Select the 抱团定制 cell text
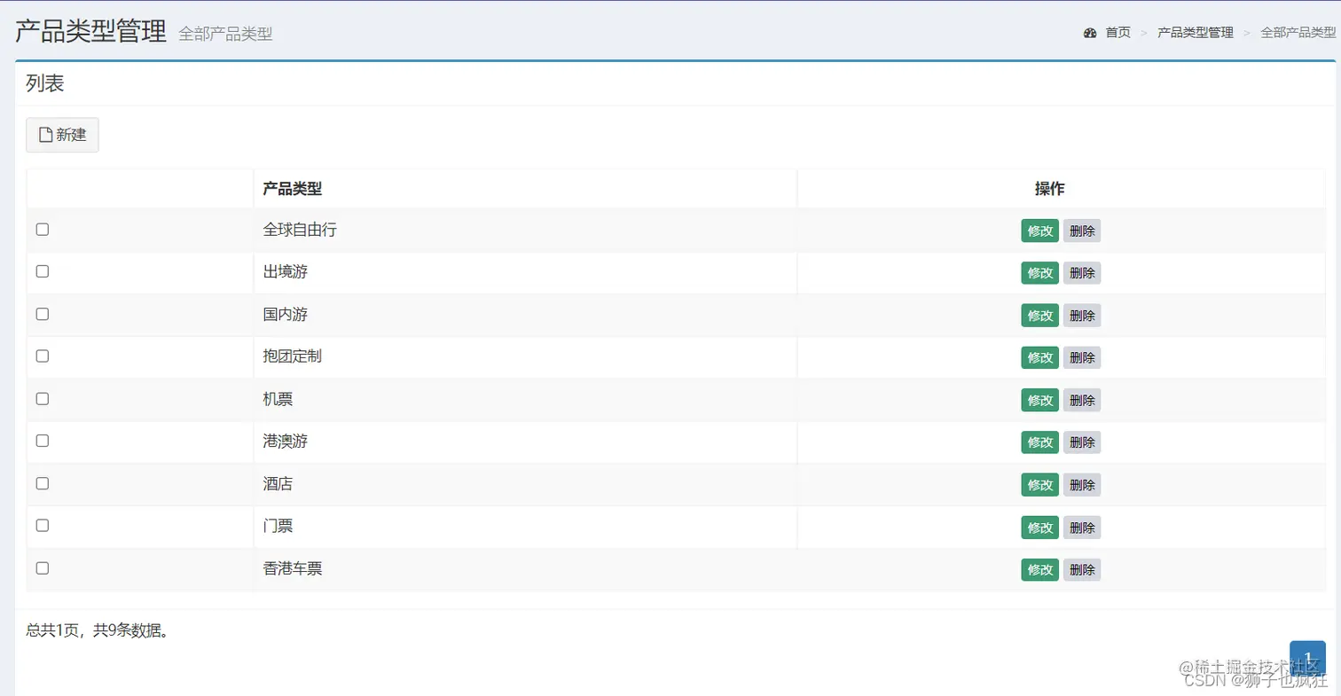The height and width of the screenshot is (696, 1341). coord(293,356)
